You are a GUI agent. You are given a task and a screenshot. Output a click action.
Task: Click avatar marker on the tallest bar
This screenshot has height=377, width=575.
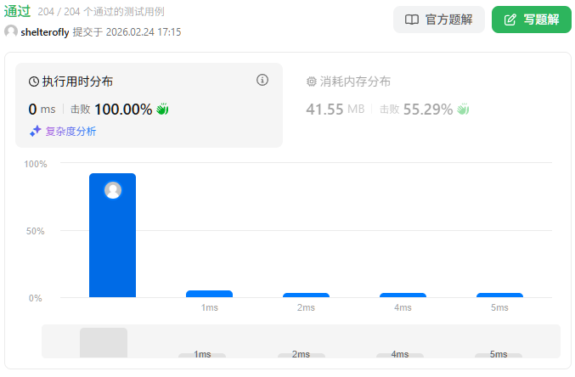click(113, 190)
